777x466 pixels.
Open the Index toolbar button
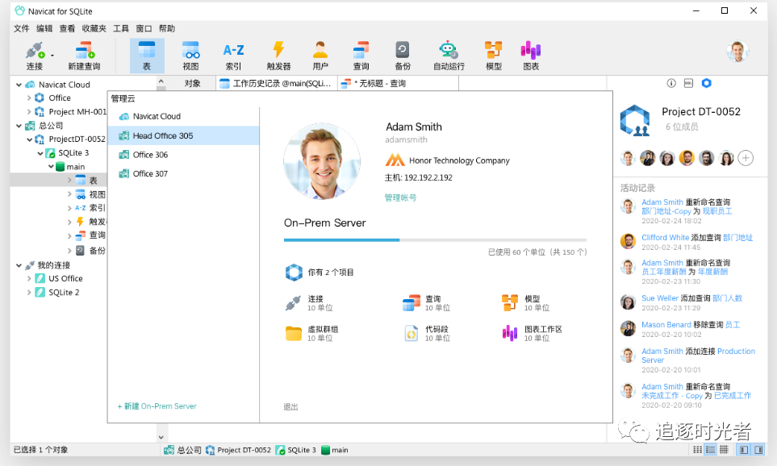point(233,56)
